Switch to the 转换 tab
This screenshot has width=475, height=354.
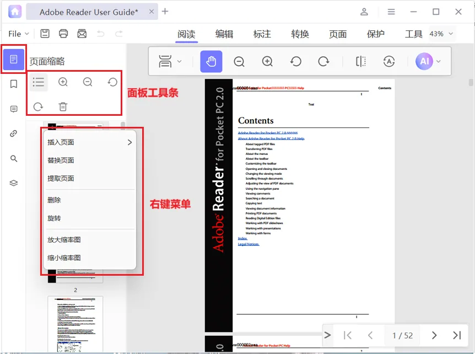pos(300,34)
